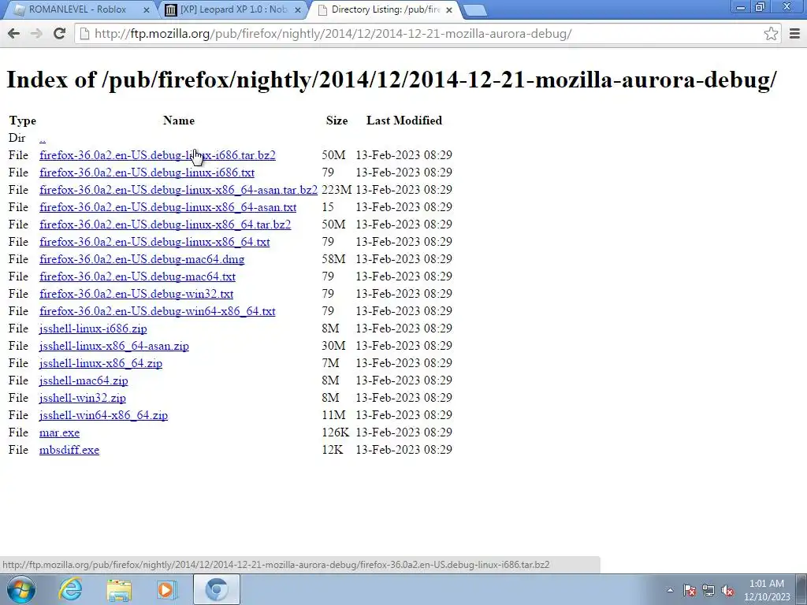Close the ROMANLEVEL - Roblox tab
Viewport: 807px width, 605px height.
click(146, 9)
